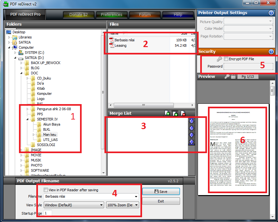This screenshot has height=222, width=278.
Task: Expand the SYSTEM (C:) drive node
Action: pos(15,53)
